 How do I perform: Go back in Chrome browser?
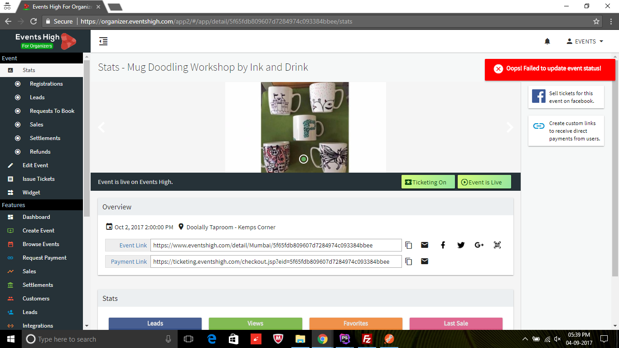point(8,21)
